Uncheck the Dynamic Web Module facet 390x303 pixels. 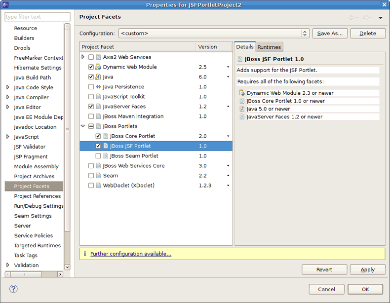click(x=91, y=67)
